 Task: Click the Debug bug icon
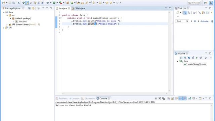(x=48, y=3)
